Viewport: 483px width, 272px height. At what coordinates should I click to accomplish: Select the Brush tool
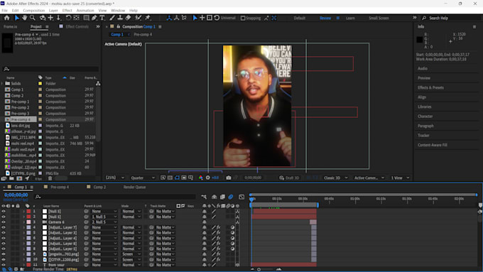click(x=112, y=18)
